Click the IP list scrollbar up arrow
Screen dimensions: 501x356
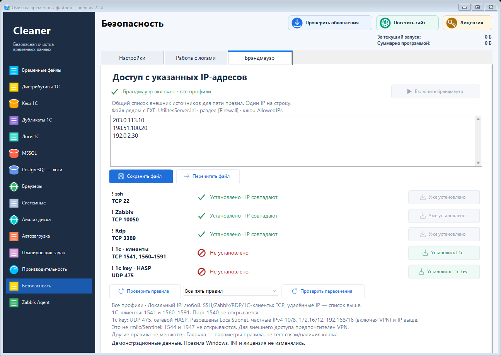[x=478, y=120]
